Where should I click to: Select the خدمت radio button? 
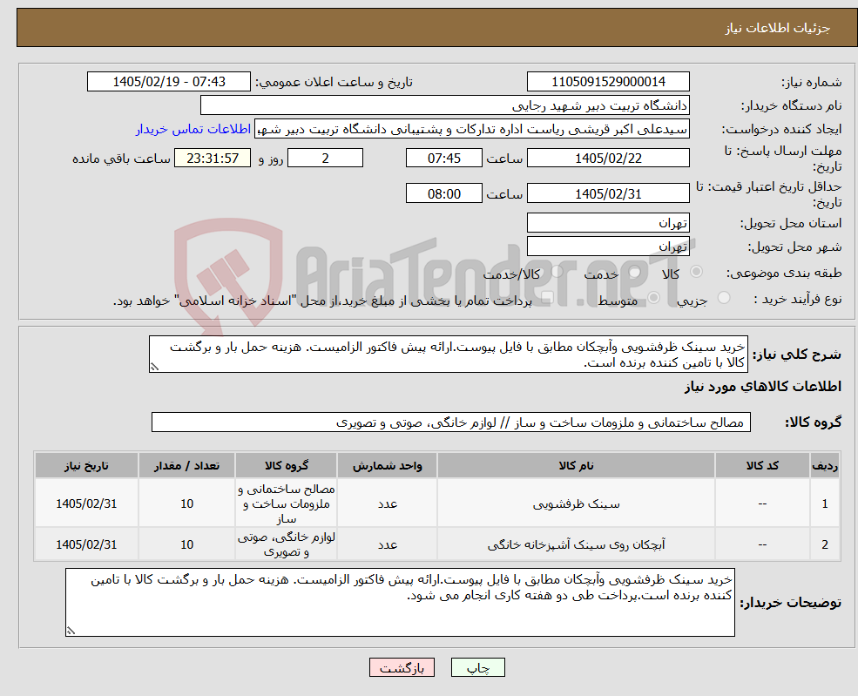tap(635, 272)
